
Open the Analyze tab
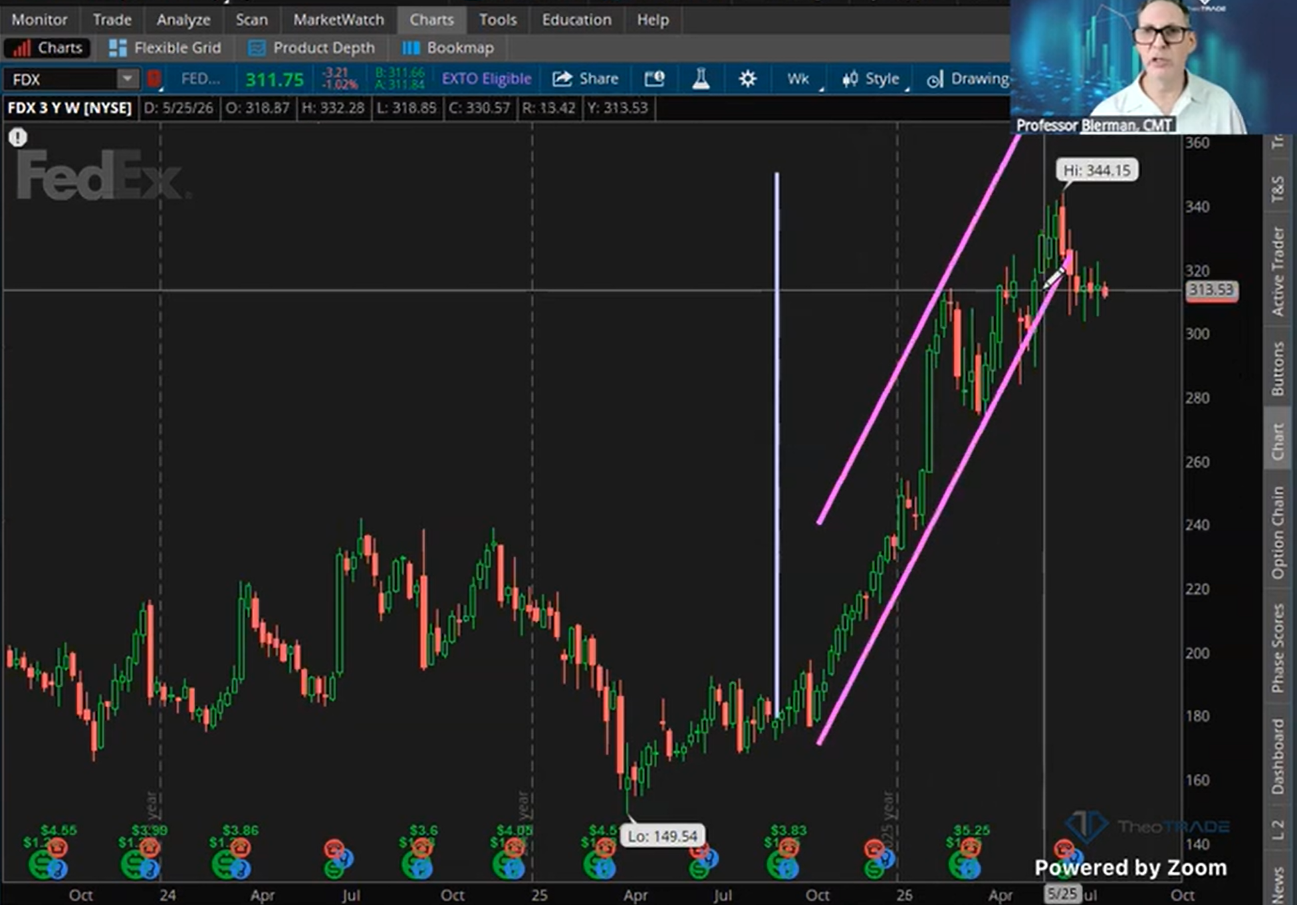(x=183, y=20)
